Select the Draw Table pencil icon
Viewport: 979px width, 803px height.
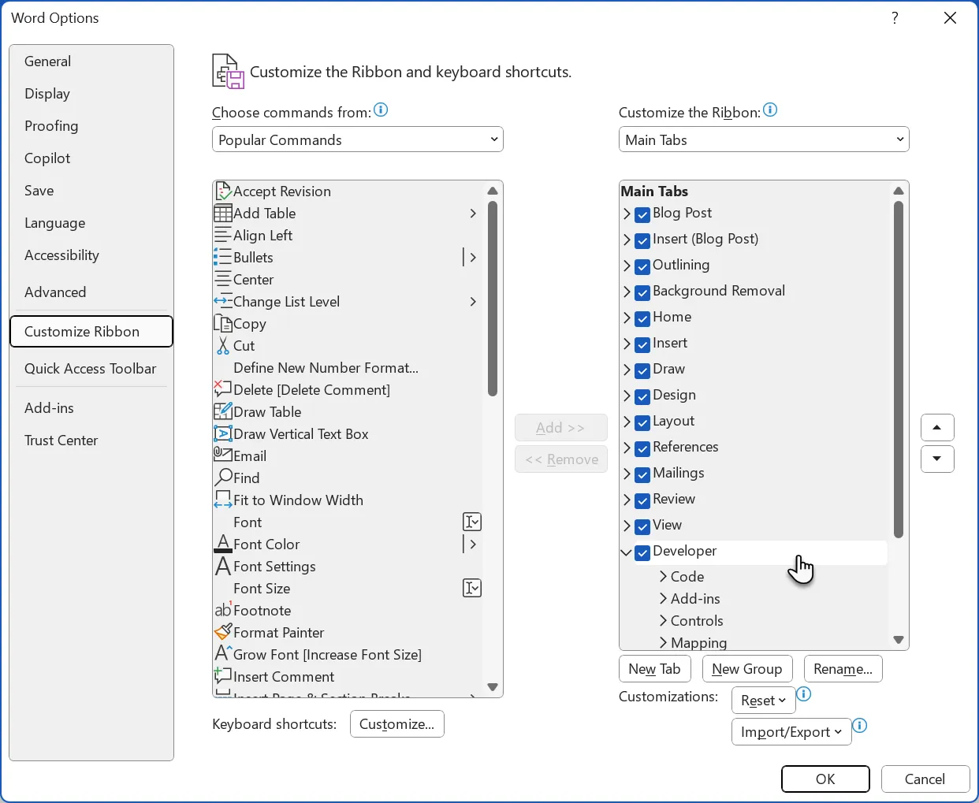coord(223,411)
